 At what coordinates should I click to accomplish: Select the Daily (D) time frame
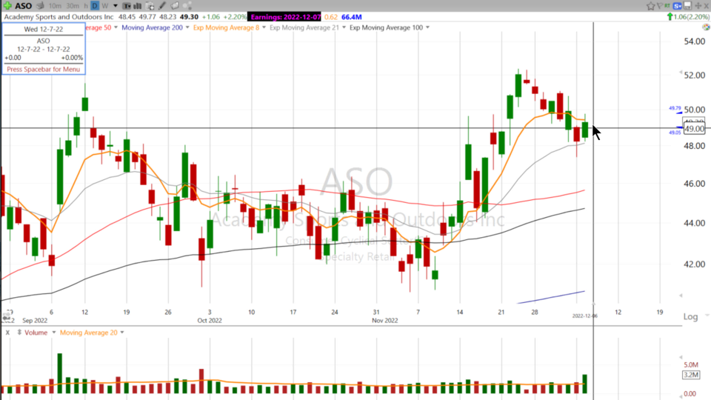tap(95, 6)
